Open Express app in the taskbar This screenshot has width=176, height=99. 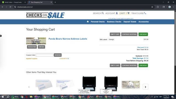click(x=91, y=97)
